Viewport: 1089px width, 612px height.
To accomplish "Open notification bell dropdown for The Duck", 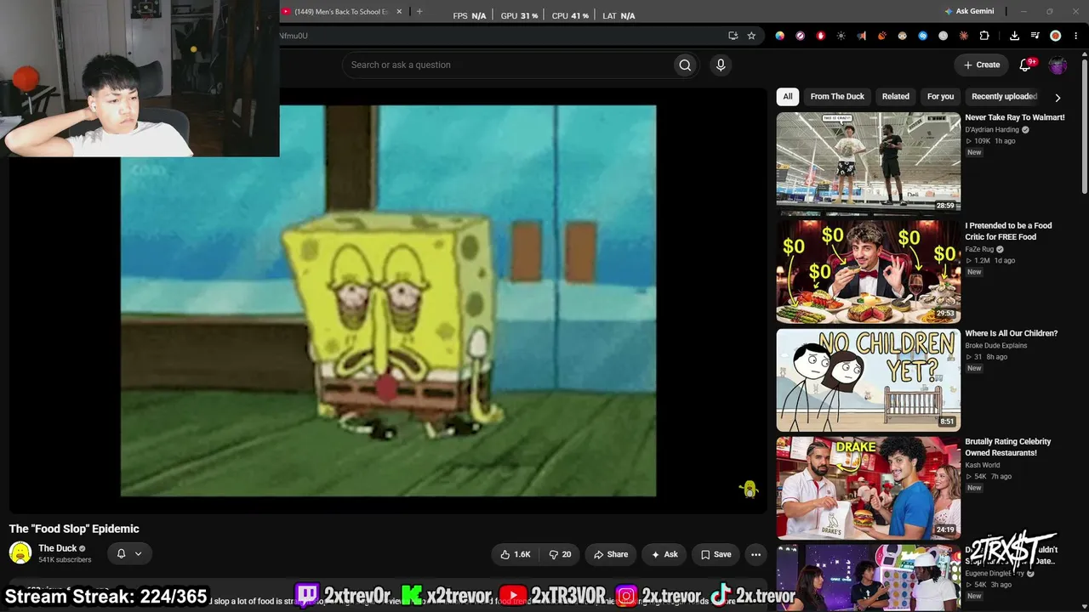I will click(x=130, y=553).
